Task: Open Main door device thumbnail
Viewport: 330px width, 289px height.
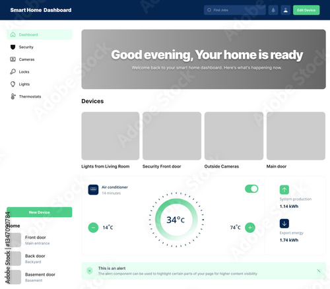Action: click(296, 136)
